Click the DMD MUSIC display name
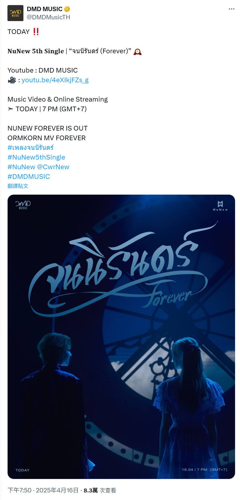 (x=44, y=9)
